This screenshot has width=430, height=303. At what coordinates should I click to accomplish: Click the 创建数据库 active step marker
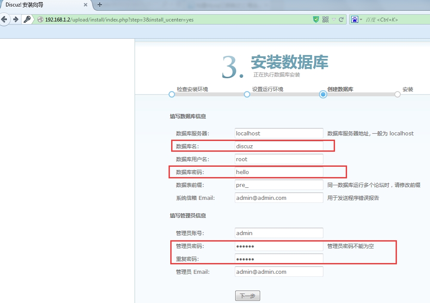(323, 94)
